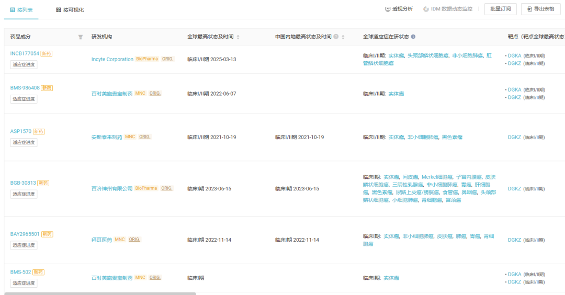
Task: Click the horizontal scrollbar at table bottom
Action: click(100, 293)
